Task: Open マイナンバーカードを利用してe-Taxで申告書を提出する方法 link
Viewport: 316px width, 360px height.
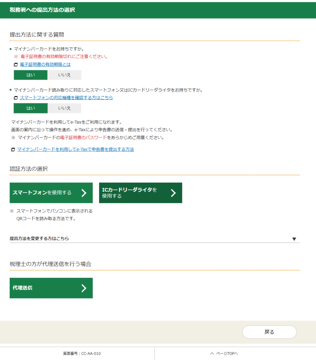Action: tap(76, 149)
